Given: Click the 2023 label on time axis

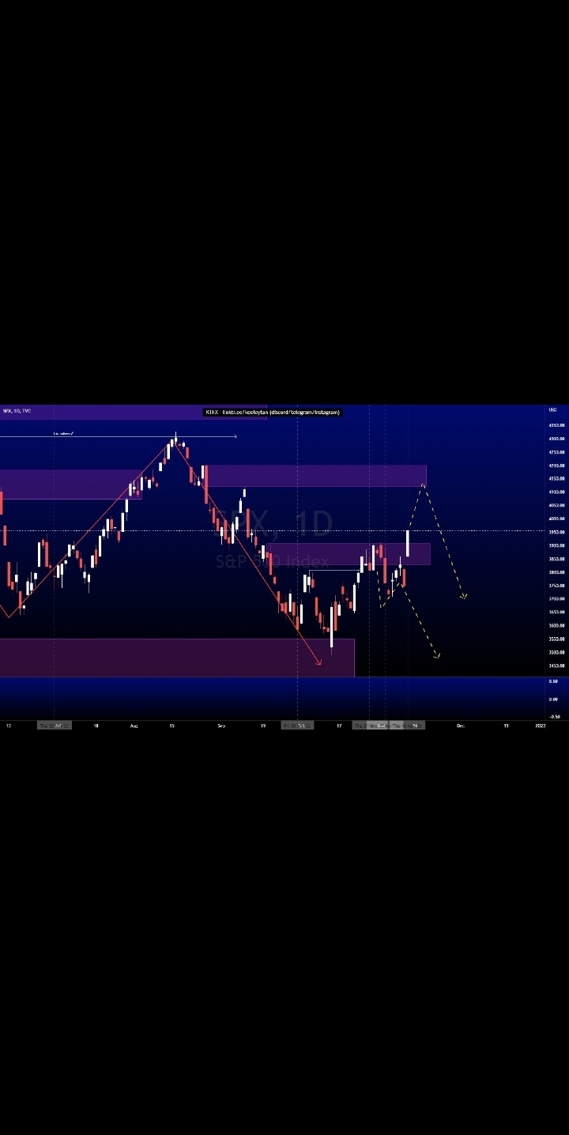Looking at the screenshot, I should click(540, 725).
